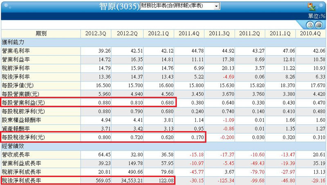This screenshot has height=185, width=327.
Task: Click the 稅前淨利成長率 row label
Action: click(x=22, y=172)
